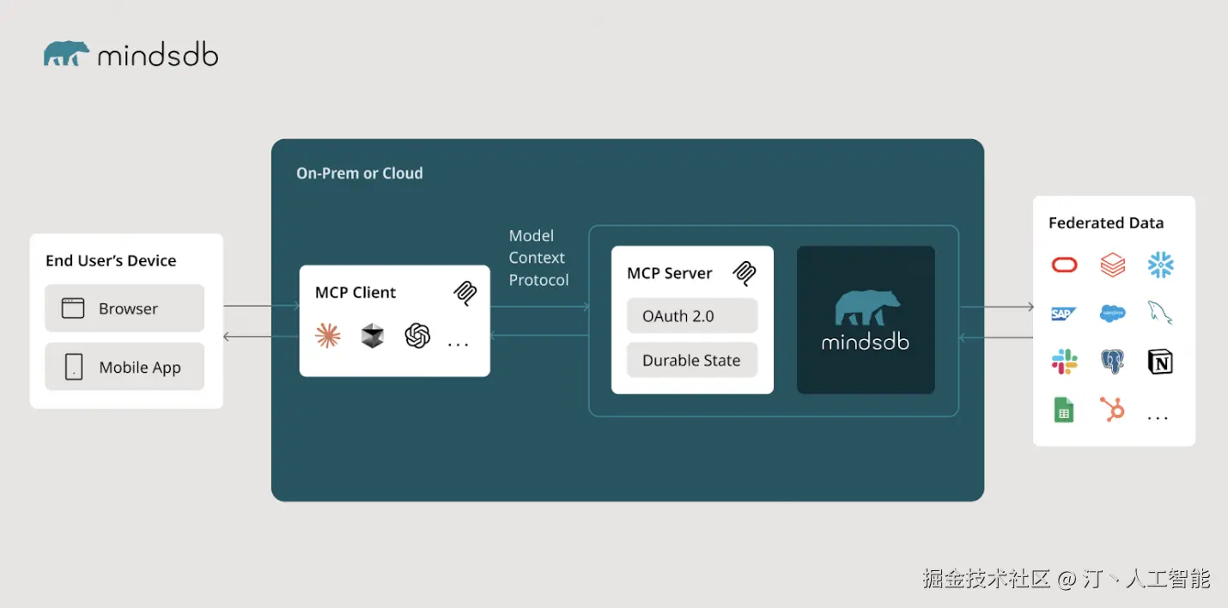
Task: Select the orange Claude starburst icon
Action: click(x=327, y=336)
